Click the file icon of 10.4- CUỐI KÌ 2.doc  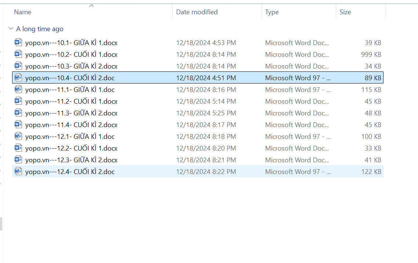click(18, 78)
